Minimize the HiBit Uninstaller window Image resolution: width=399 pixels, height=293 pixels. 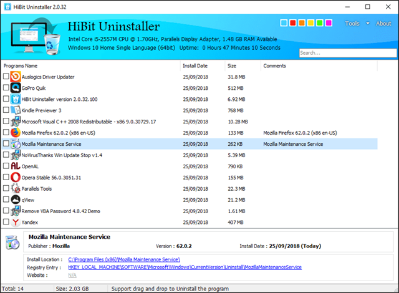coord(347,7)
